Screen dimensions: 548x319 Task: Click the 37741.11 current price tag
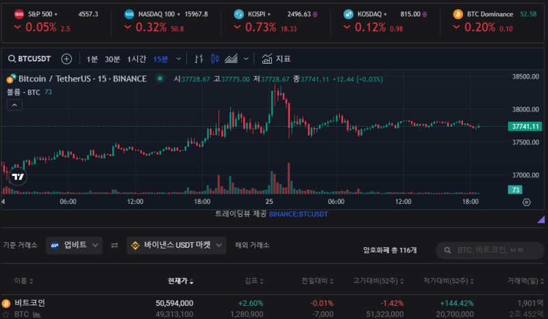[x=525, y=126]
